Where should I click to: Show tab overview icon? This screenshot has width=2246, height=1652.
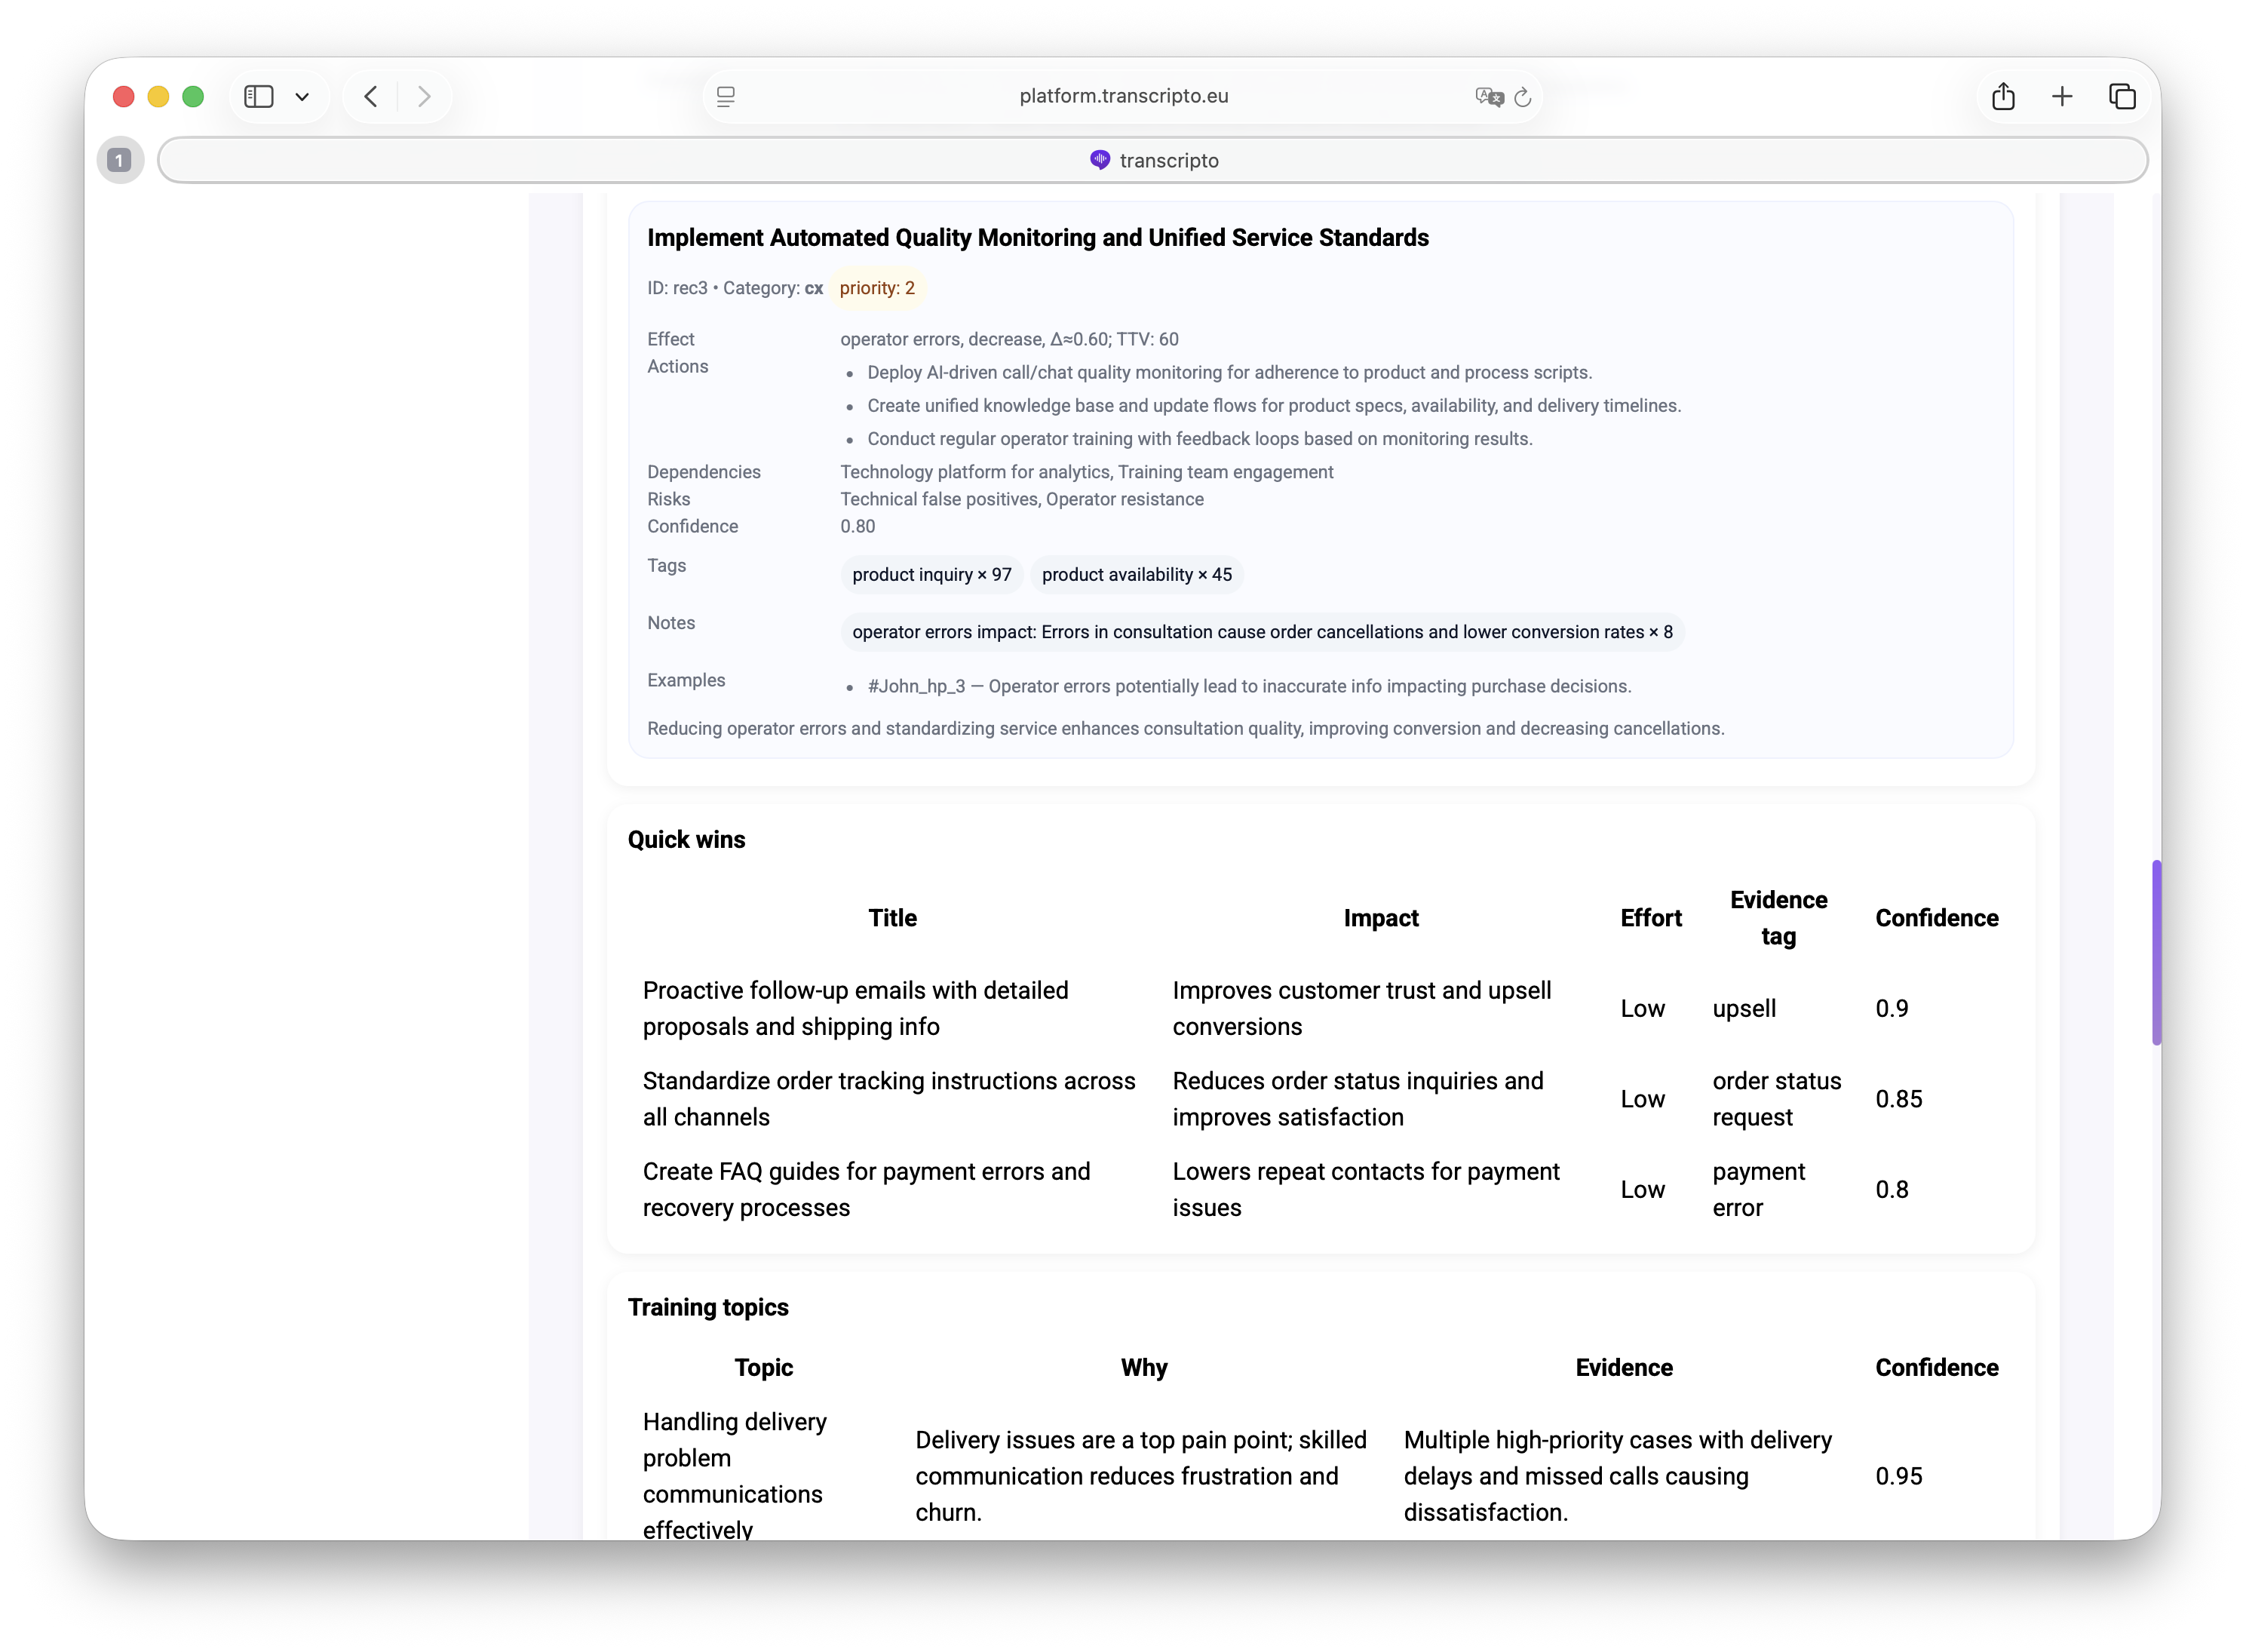pyautogui.click(x=2121, y=96)
